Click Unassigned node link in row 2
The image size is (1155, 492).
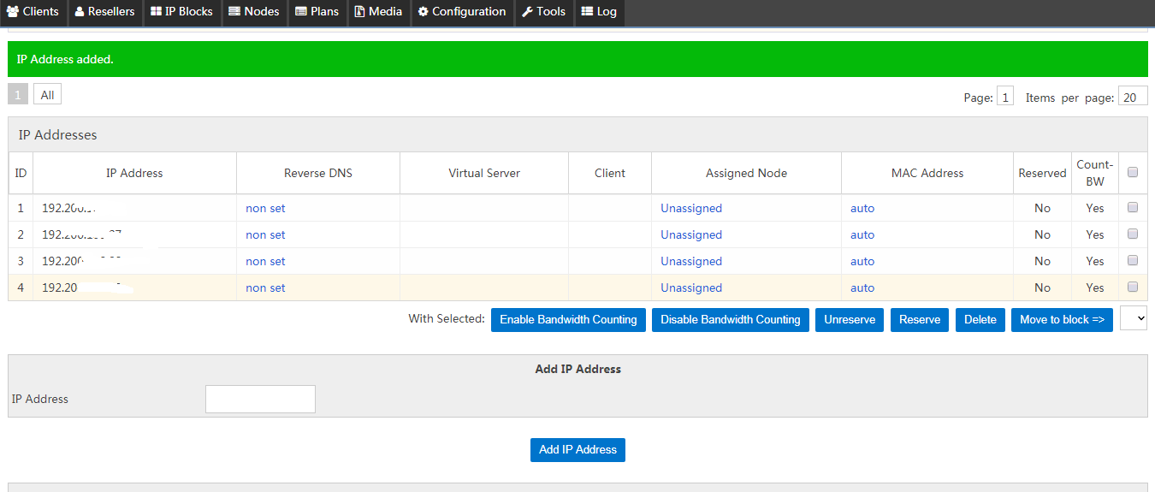click(x=691, y=234)
